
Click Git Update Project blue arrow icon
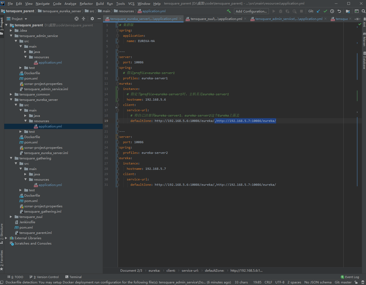click(318, 11)
